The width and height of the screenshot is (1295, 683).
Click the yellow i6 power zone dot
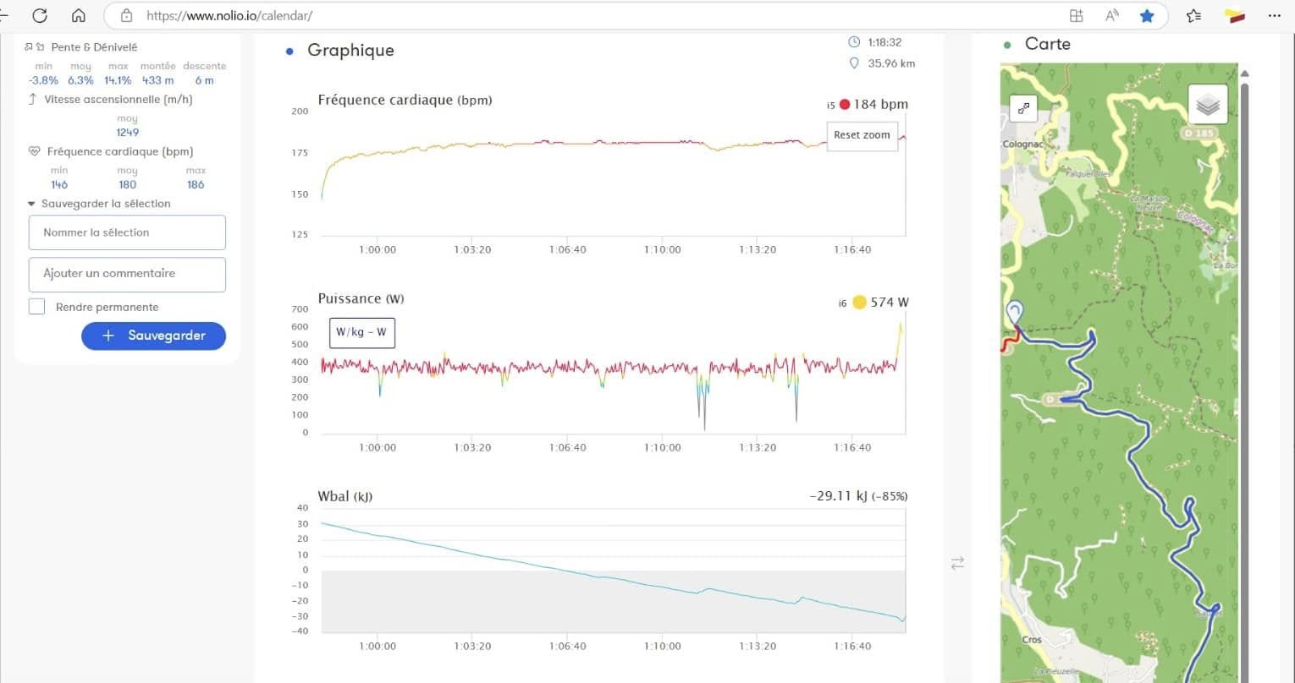point(859,303)
